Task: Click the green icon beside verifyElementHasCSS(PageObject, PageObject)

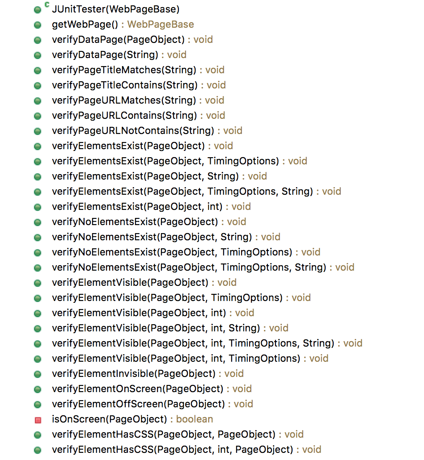Action: [38, 435]
